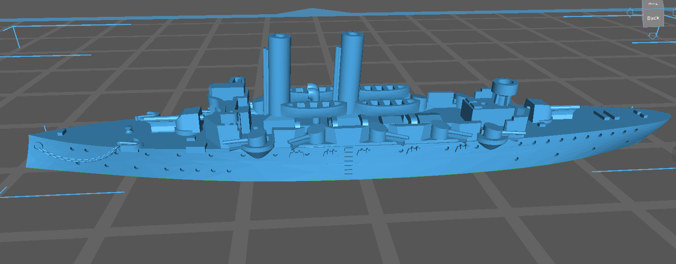Click the Back face of the view cube
The height and width of the screenshot is (264, 676).
click(x=653, y=18)
